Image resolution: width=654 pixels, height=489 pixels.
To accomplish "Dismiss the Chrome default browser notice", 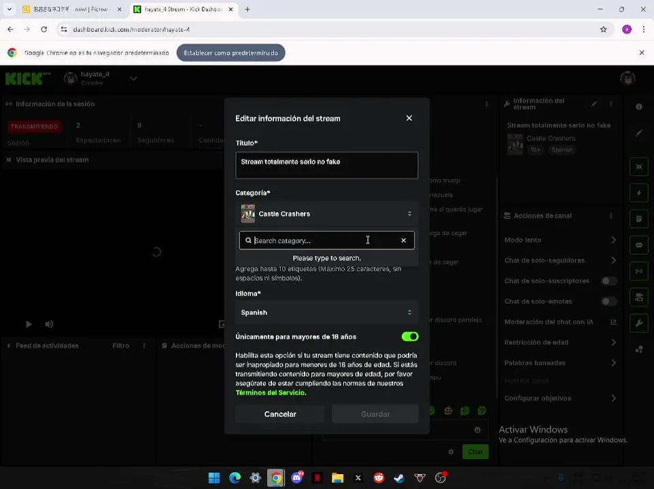I will (642, 53).
